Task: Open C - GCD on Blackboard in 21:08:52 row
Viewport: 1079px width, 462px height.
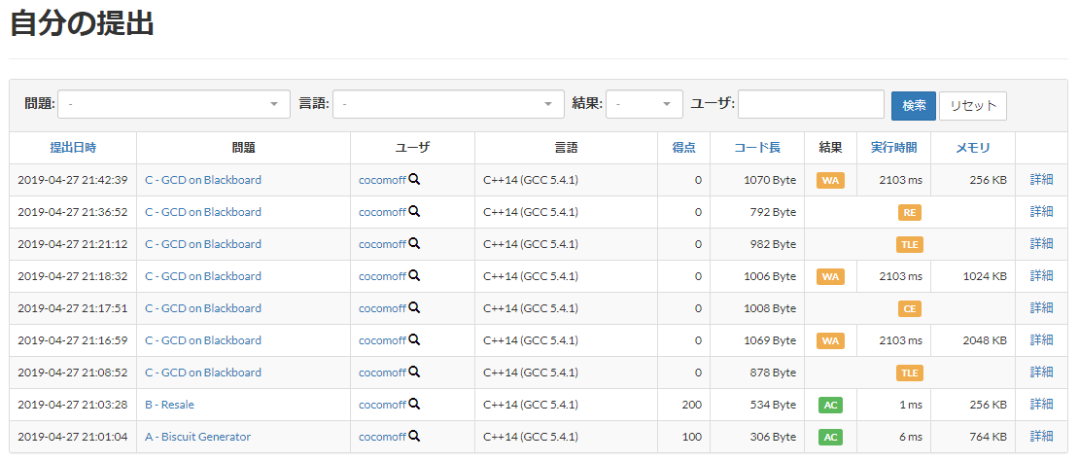Action: [203, 372]
